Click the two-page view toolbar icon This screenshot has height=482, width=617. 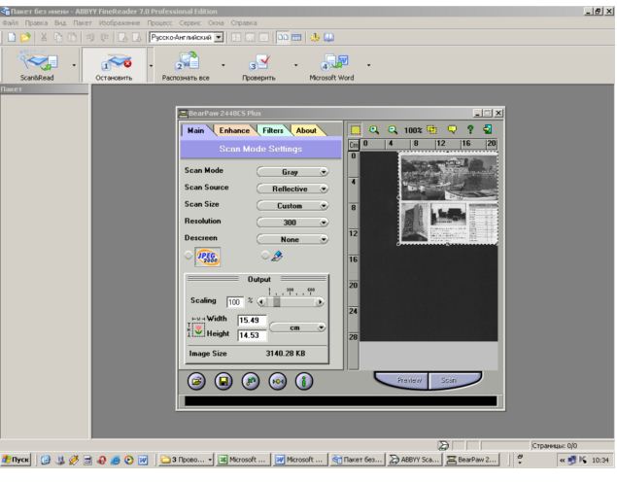tap(283, 37)
